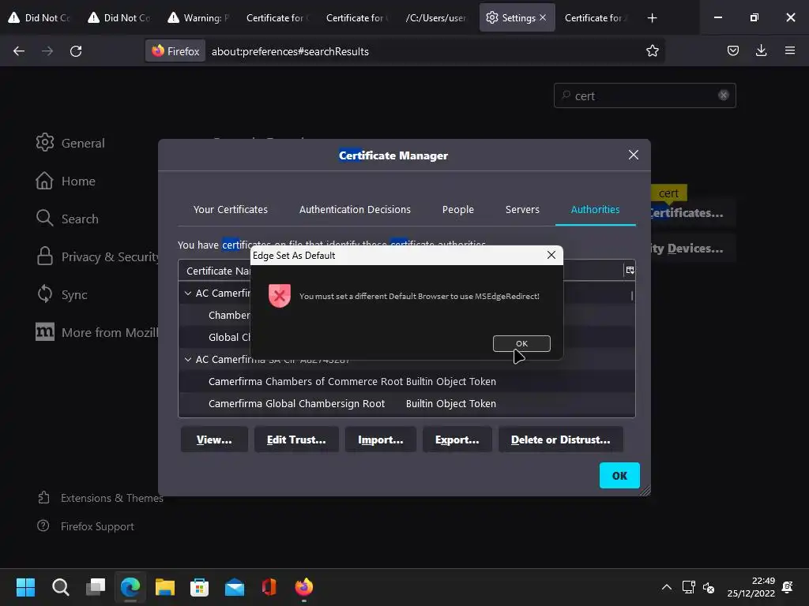Click the Firefox identity box
This screenshot has width=809, height=606.
175,51
